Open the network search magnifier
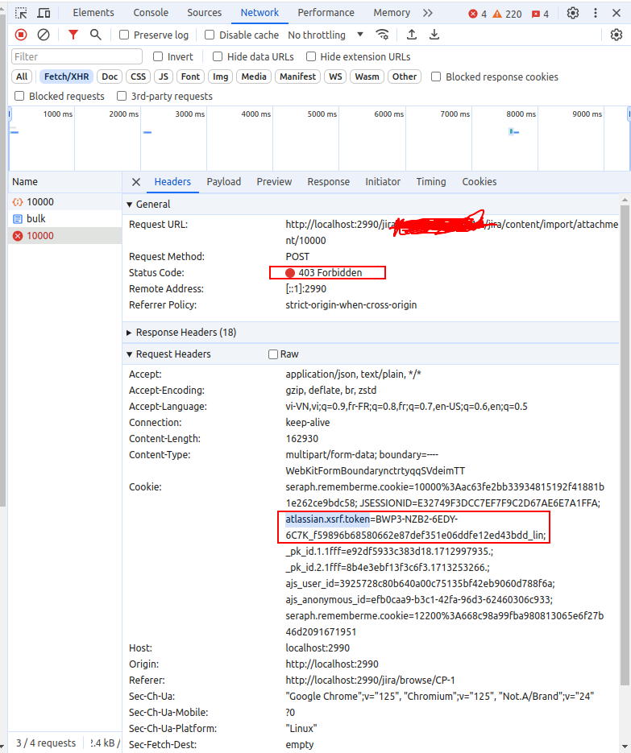The height and width of the screenshot is (753, 631). (x=96, y=35)
